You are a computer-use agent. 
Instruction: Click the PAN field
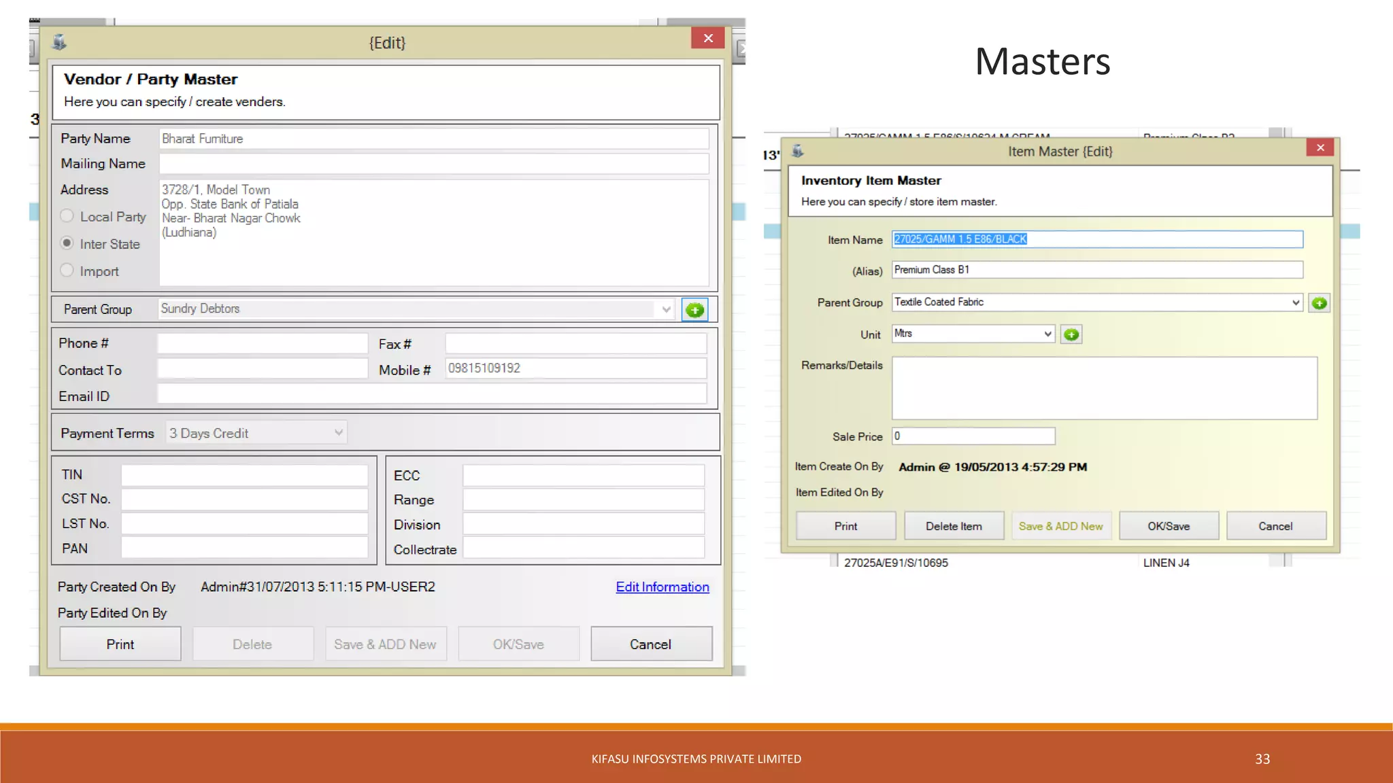coord(245,548)
